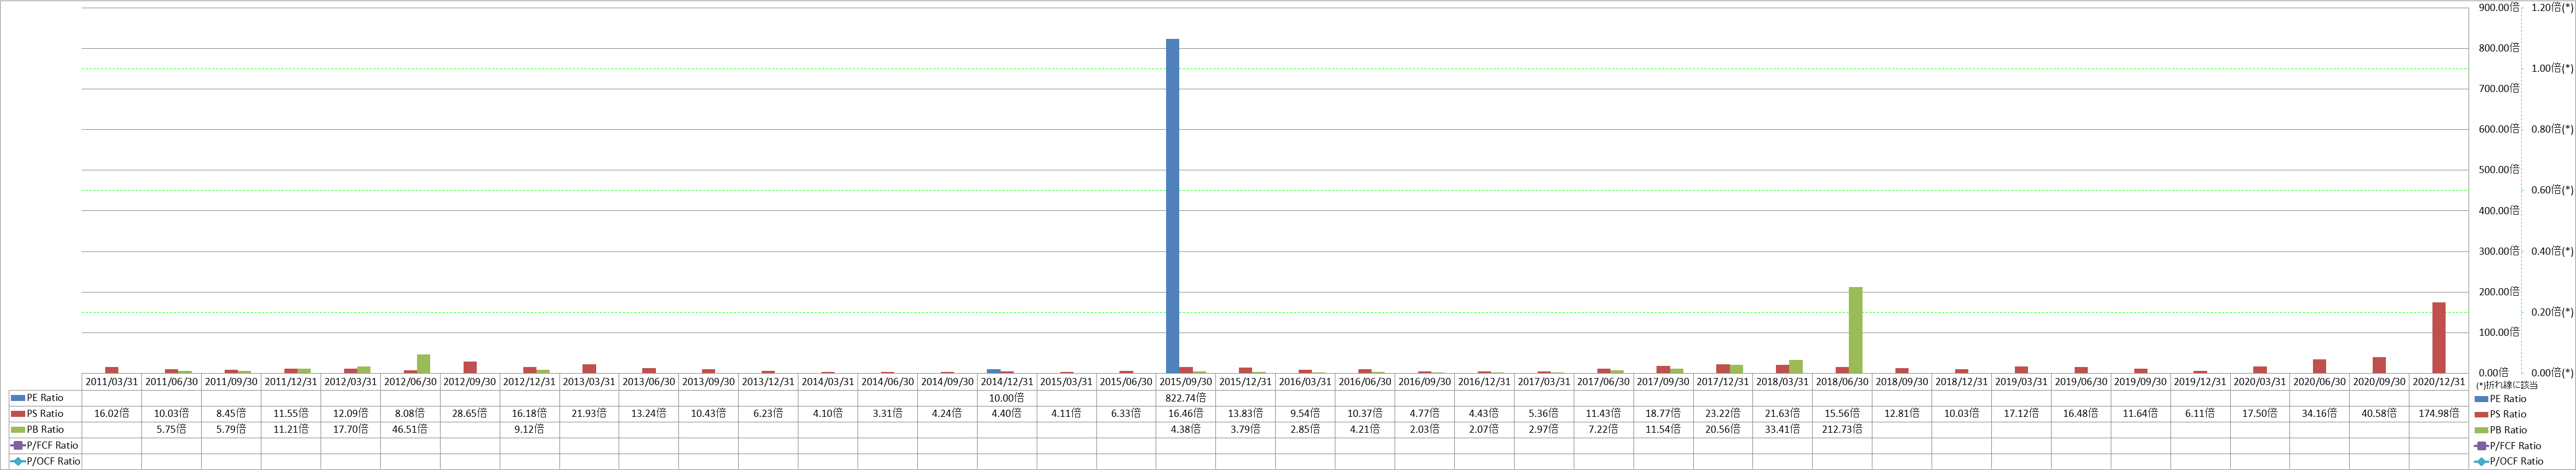
Task: Click the 9.12倍 PB Ratio cell
Action: click(x=529, y=430)
